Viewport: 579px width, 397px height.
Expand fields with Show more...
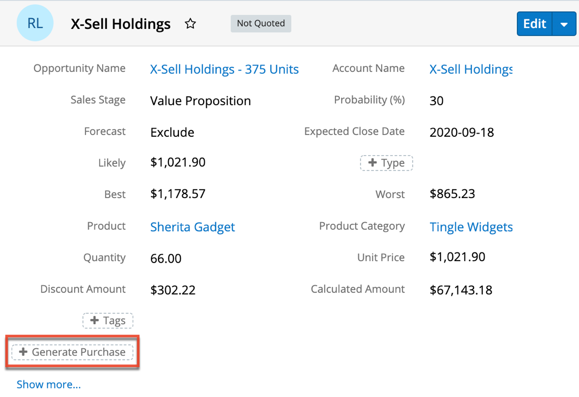49,384
